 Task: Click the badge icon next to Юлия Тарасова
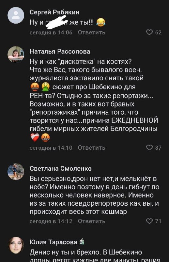[x=82, y=242]
